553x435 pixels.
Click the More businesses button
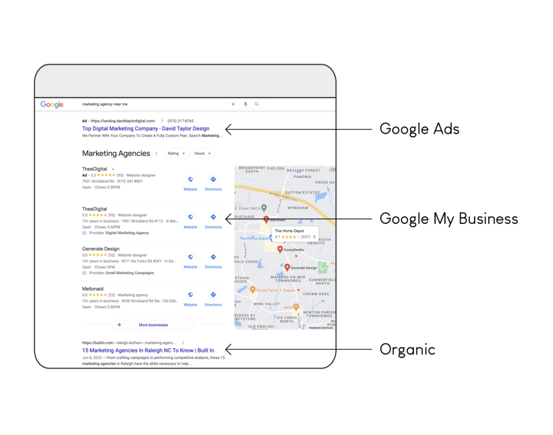(153, 325)
